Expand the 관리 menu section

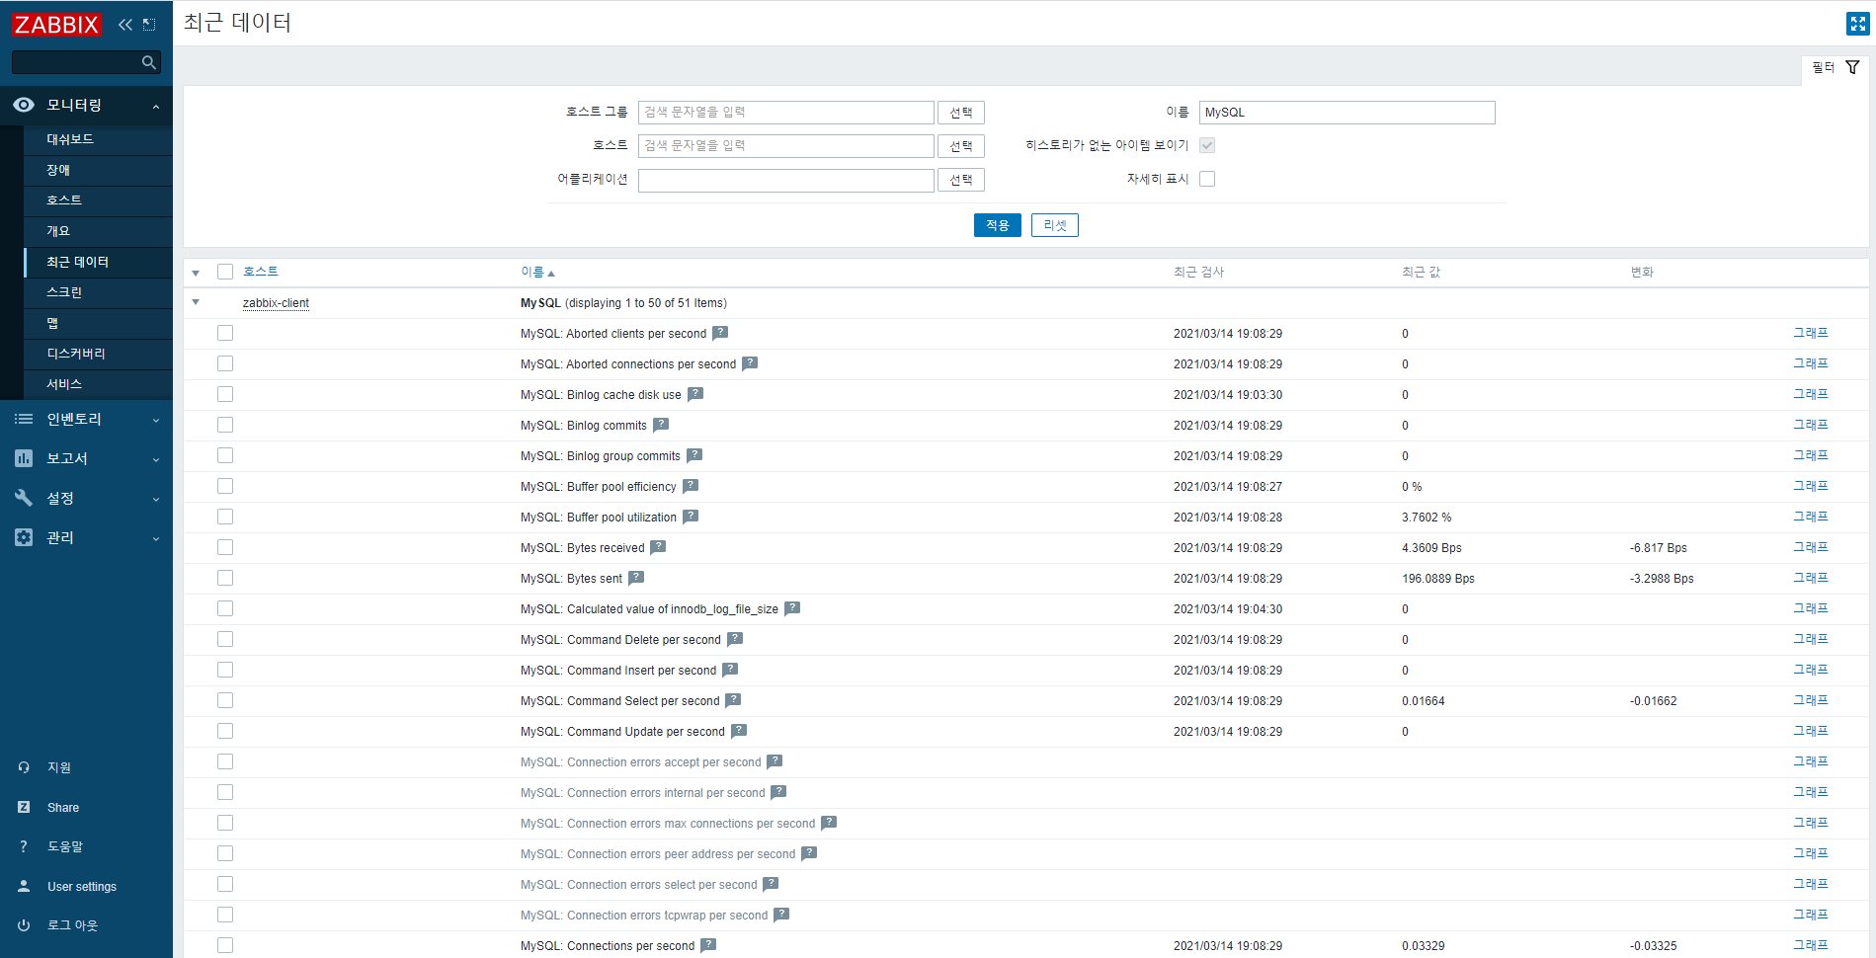[86, 537]
